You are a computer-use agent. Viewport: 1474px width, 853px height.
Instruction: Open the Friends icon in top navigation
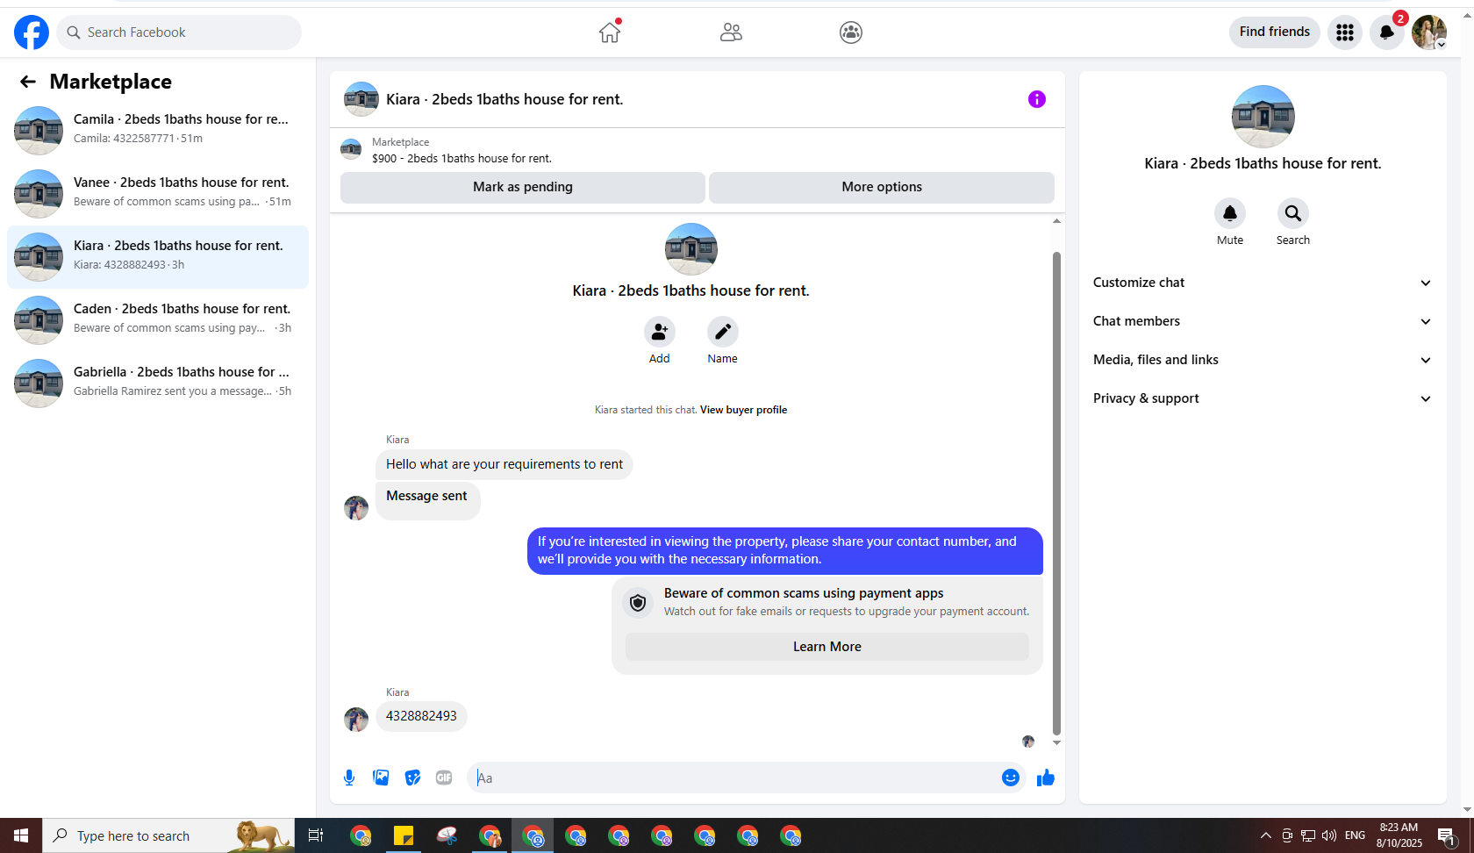tap(731, 32)
